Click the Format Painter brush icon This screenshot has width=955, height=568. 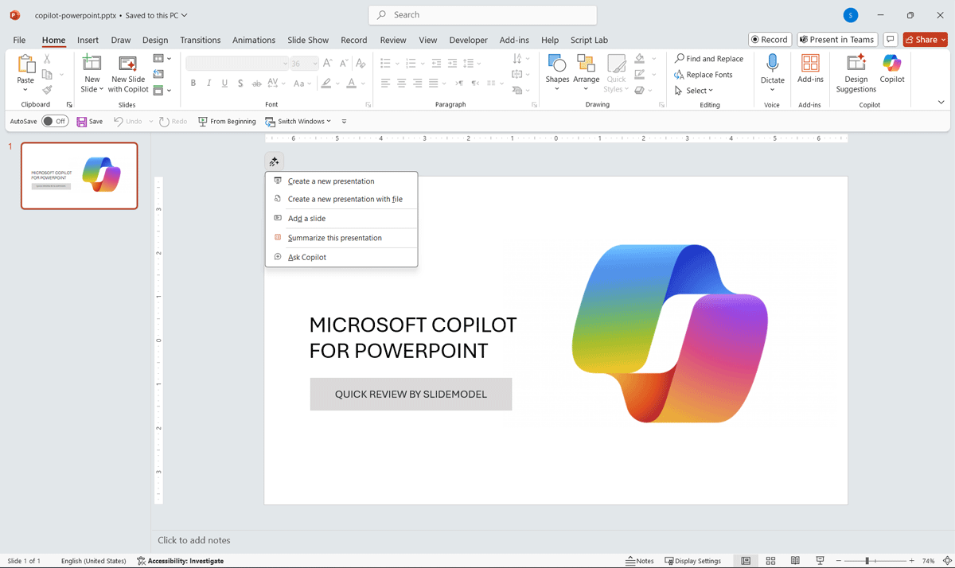pyautogui.click(x=48, y=90)
